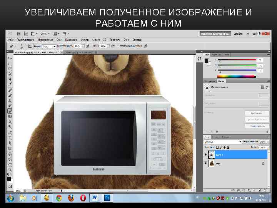Select the Lasso tool
The height and width of the screenshot is (208, 277).
click(x=10, y=69)
